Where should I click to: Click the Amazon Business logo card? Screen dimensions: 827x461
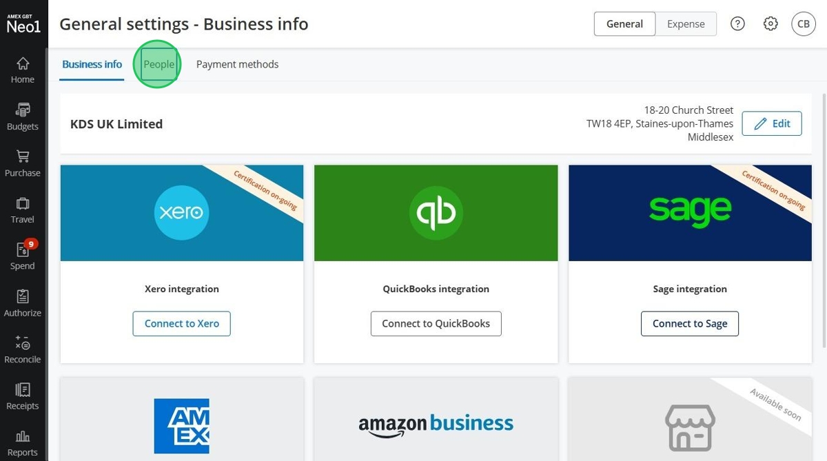pyautogui.click(x=436, y=420)
